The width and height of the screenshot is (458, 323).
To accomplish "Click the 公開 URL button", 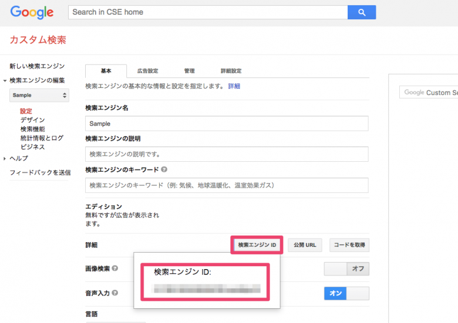I will click(x=305, y=244).
